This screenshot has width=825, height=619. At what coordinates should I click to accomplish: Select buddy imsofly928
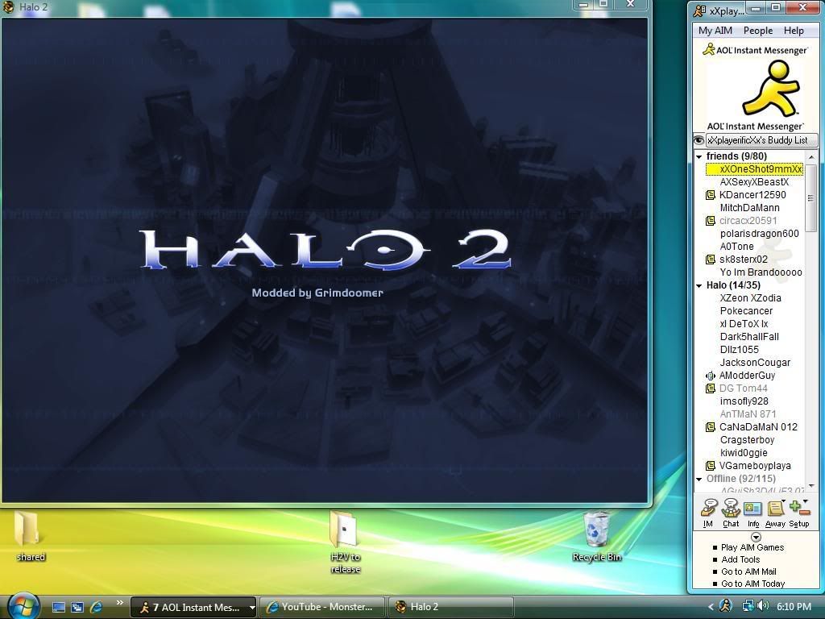coord(744,401)
